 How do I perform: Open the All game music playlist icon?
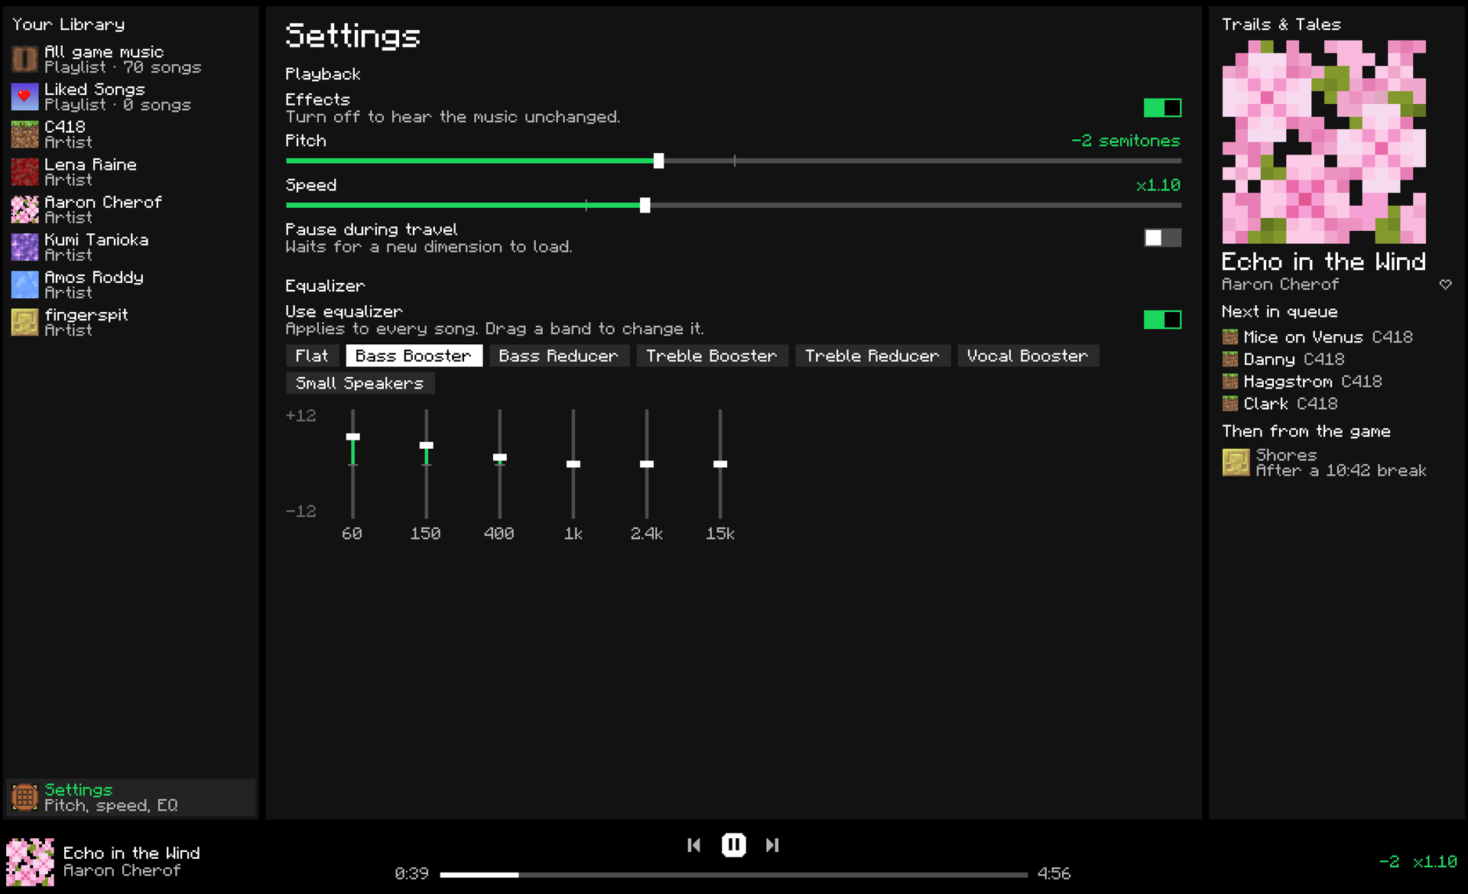click(24, 59)
